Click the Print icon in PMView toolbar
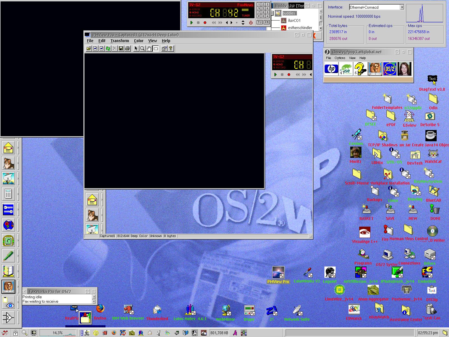The height and width of the screenshot is (337, 449). point(127,49)
